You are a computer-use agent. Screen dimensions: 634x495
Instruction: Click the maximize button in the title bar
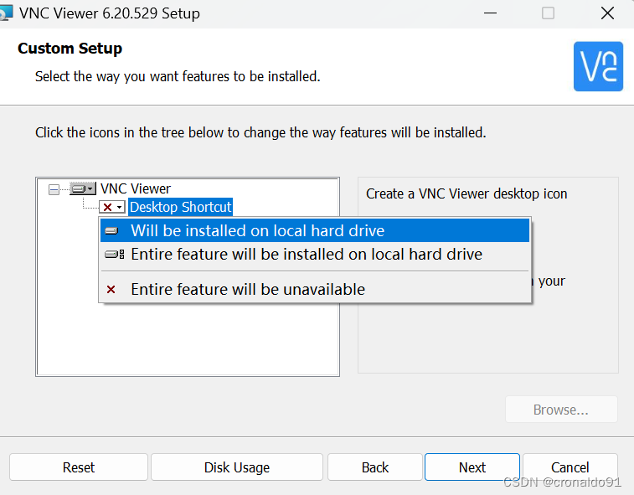[x=548, y=13]
